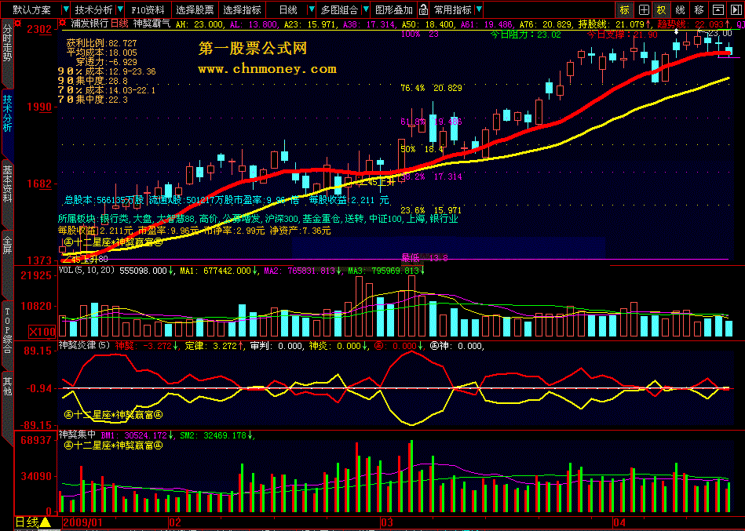Switch to the 其他 side tab
The image size is (745, 531).
(7, 385)
